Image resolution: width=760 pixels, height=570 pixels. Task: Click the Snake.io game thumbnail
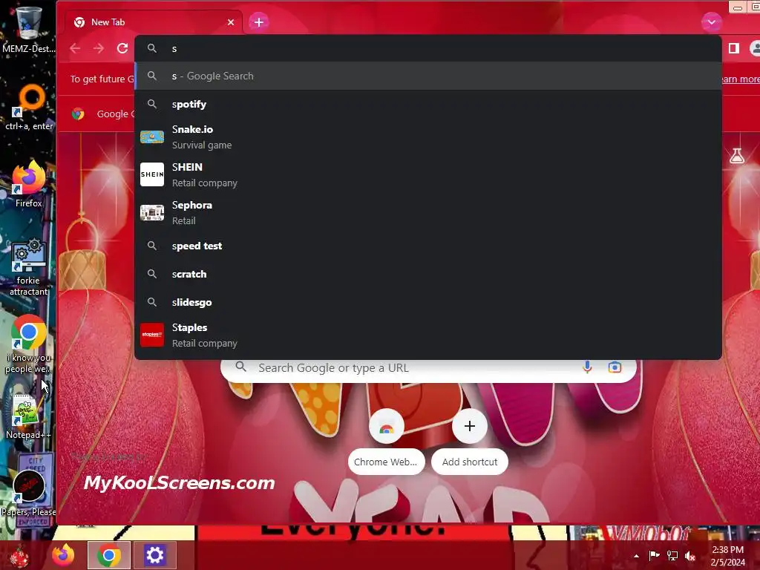[x=152, y=137]
